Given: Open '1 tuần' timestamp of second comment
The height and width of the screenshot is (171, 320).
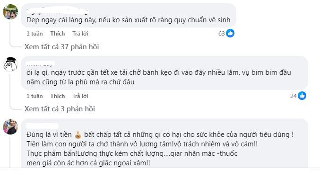Looking at the screenshot, I should 35,96.
